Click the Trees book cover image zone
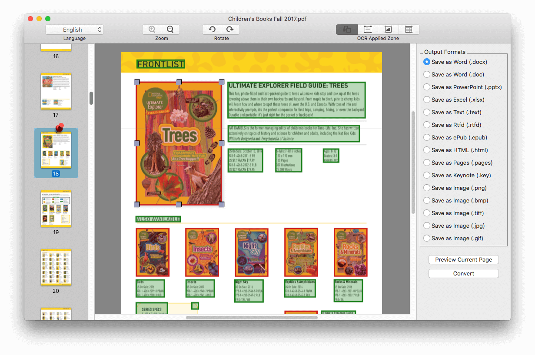This screenshot has height=355, width=535. [179, 143]
